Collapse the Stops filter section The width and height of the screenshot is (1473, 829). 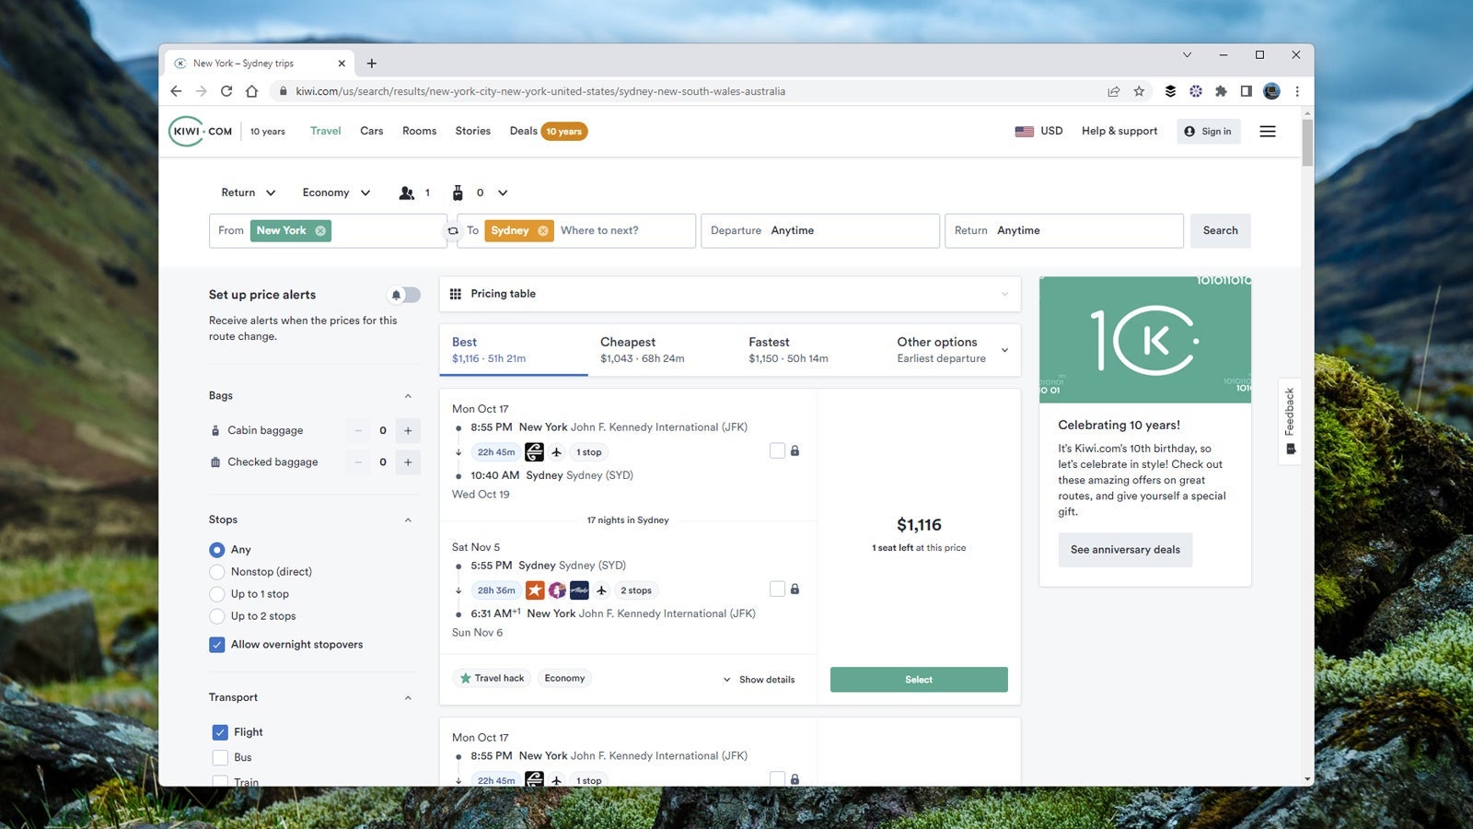tap(408, 520)
